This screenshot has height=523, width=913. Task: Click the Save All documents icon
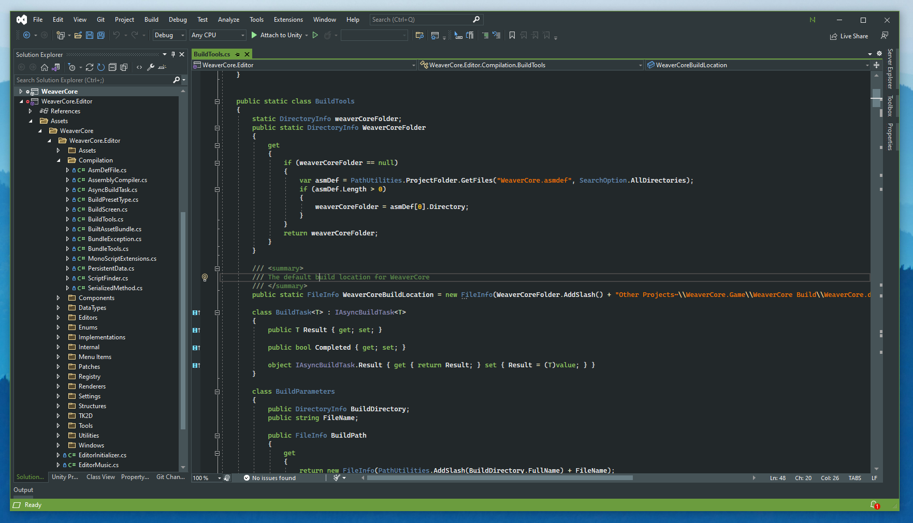point(101,35)
